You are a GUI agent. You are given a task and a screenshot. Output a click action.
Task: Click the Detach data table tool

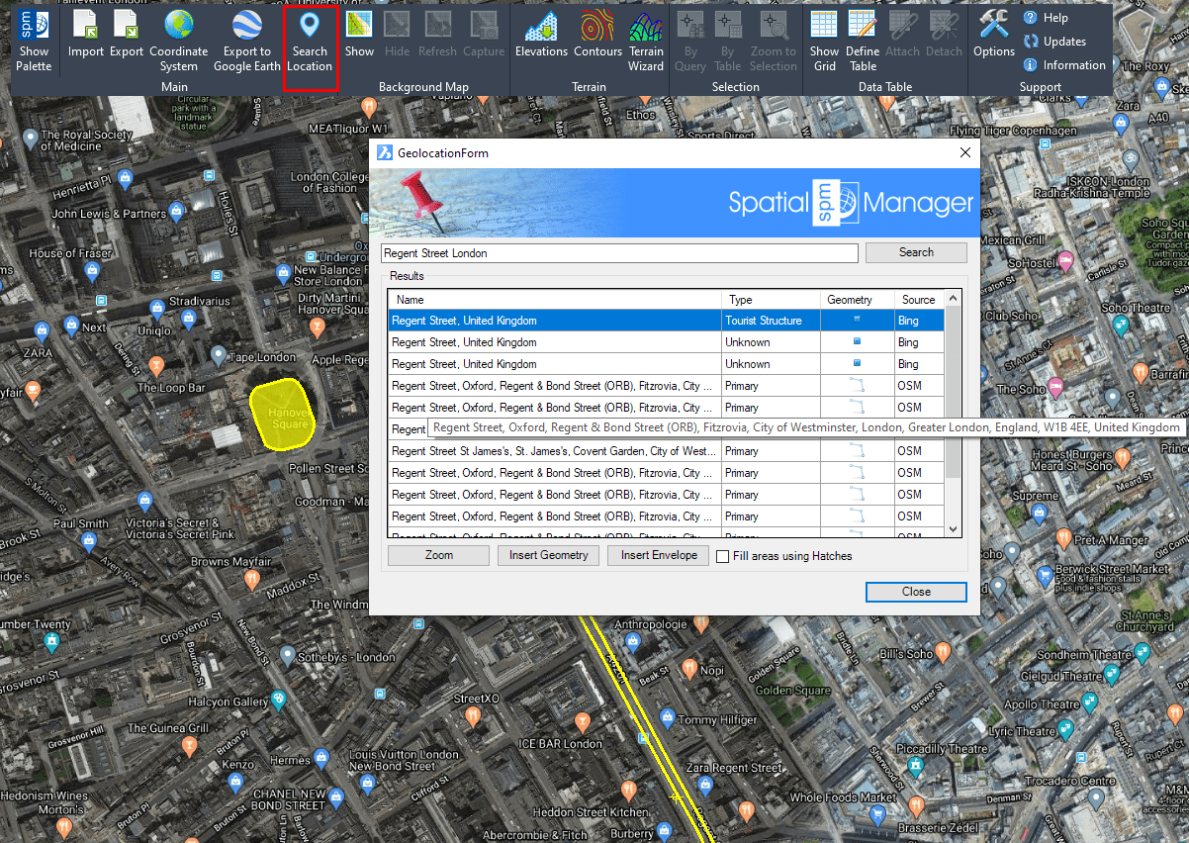944,36
